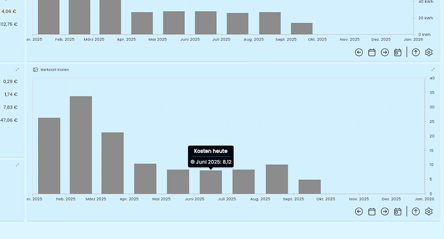Image resolution: width=444 pixels, height=239 pixels.
Task: Click the '20 kWh' axis label in upper chart
Action: 425,18
